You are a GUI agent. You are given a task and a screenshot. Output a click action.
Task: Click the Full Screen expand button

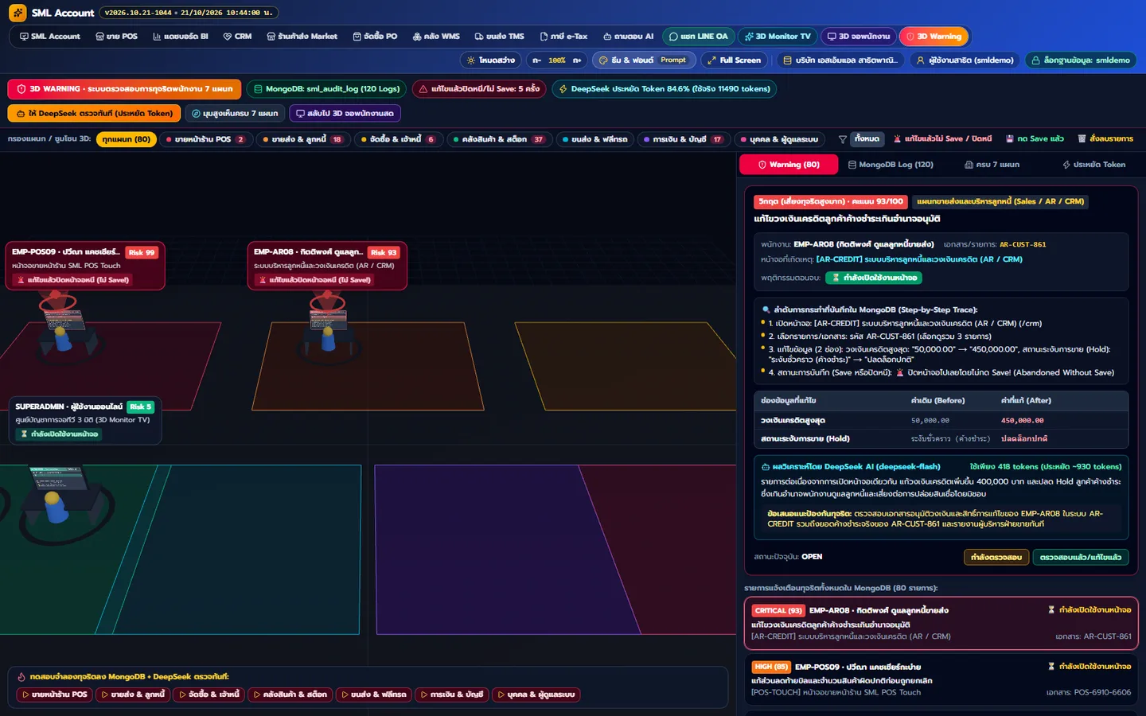[x=735, y=60]
